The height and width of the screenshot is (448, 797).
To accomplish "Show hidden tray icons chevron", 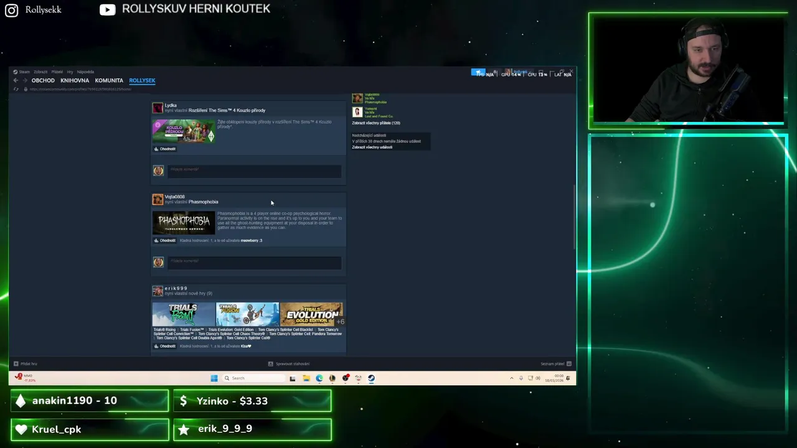I will pyautogui.click(x=512, y=378).
